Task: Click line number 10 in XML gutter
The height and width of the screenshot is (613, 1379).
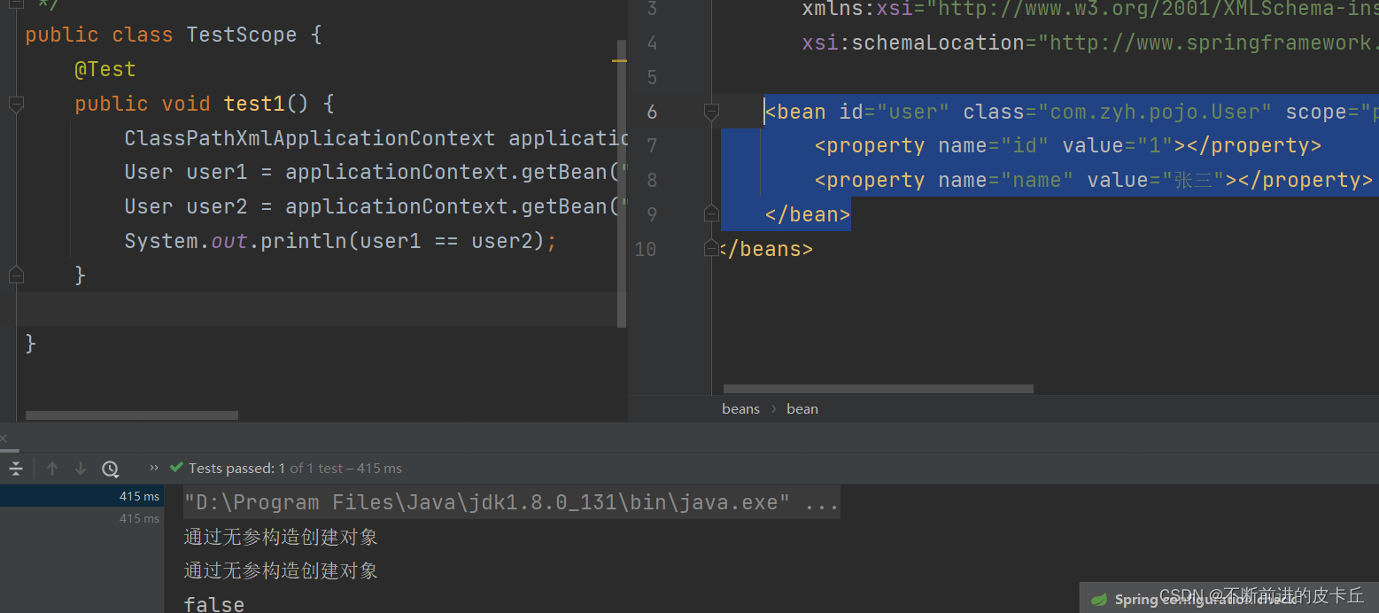Action: click(x=647, y=249)
